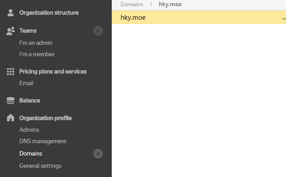The width and height of the screenshot is (286, 177).
Task: Click Domains in the breadcrumb
Action: 132,4
